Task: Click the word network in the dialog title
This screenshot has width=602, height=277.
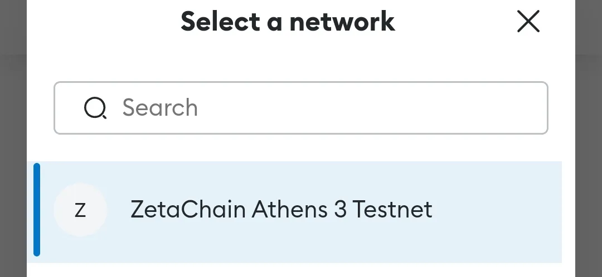Action: 342,22
